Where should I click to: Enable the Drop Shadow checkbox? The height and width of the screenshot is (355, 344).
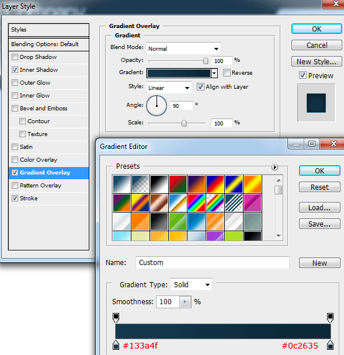(15, 57)
